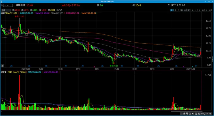This screenshot has width=214, height=116.
Task: Click the single volume 單:30 text
Action: (x=100, y=5)
